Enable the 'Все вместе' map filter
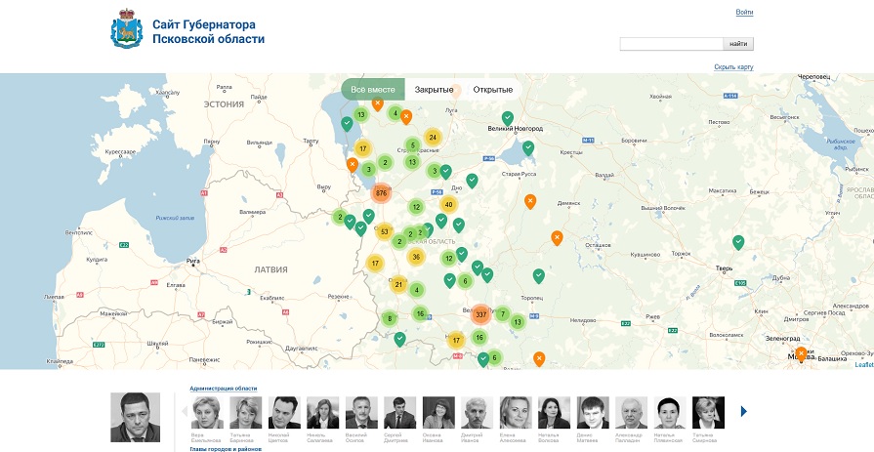 372,90
